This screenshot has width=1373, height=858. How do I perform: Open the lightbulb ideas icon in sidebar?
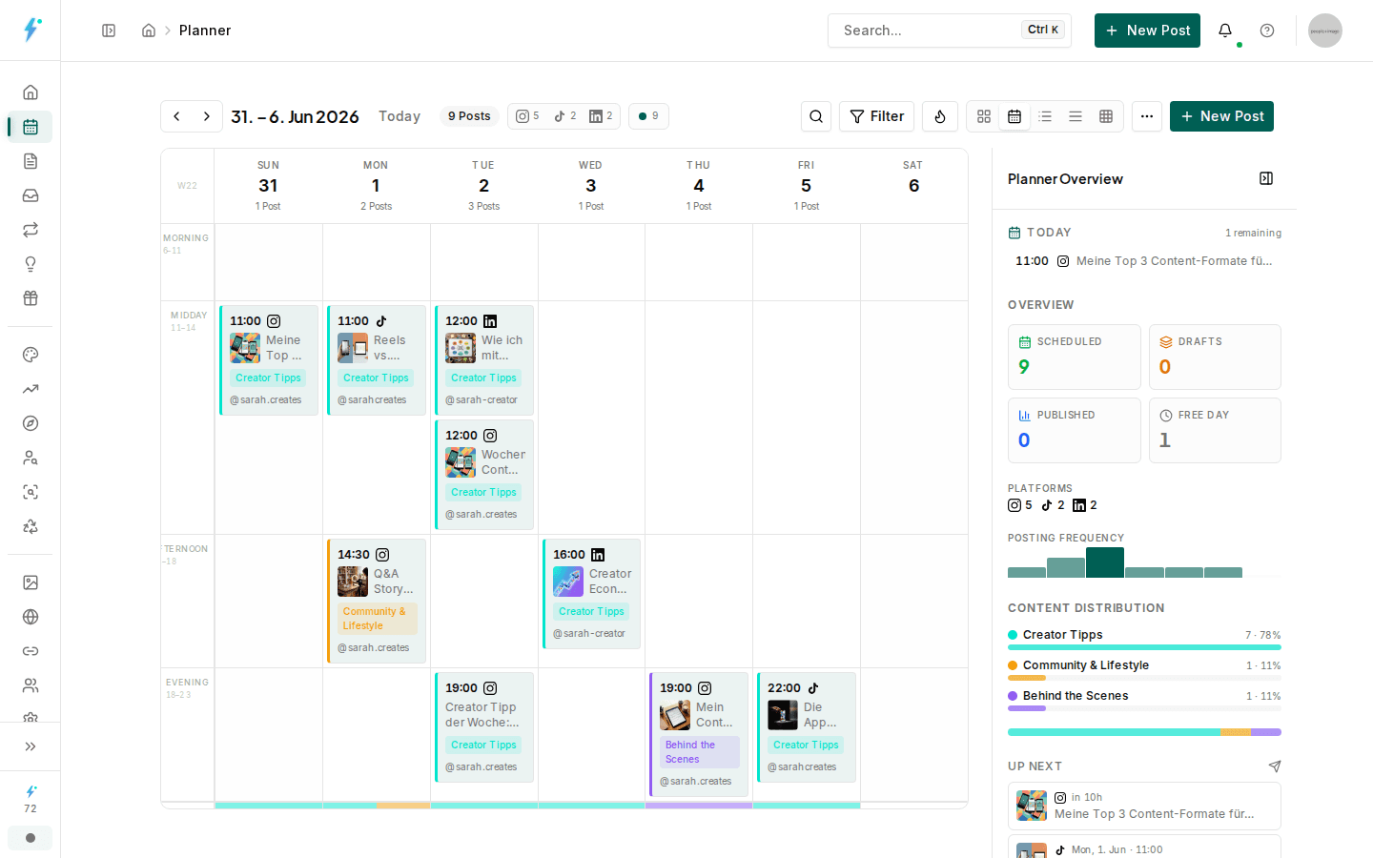pyautogui.click(x=31, y=264)
